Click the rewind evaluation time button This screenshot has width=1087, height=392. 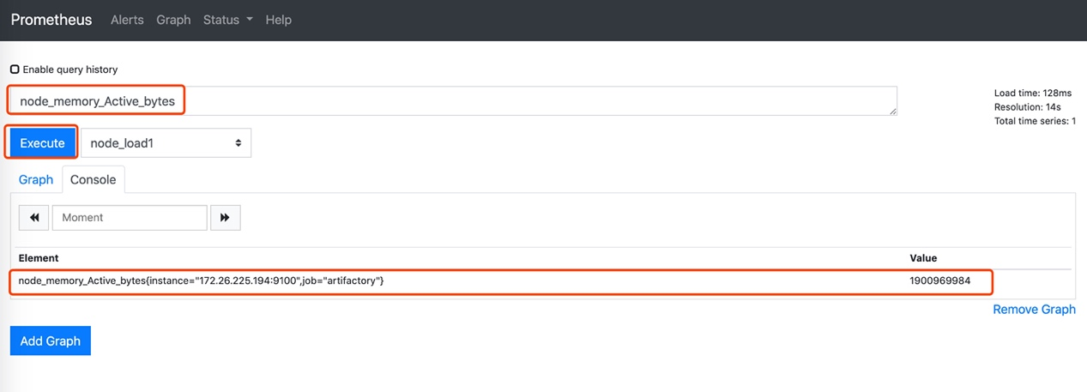tap(34, 218)
